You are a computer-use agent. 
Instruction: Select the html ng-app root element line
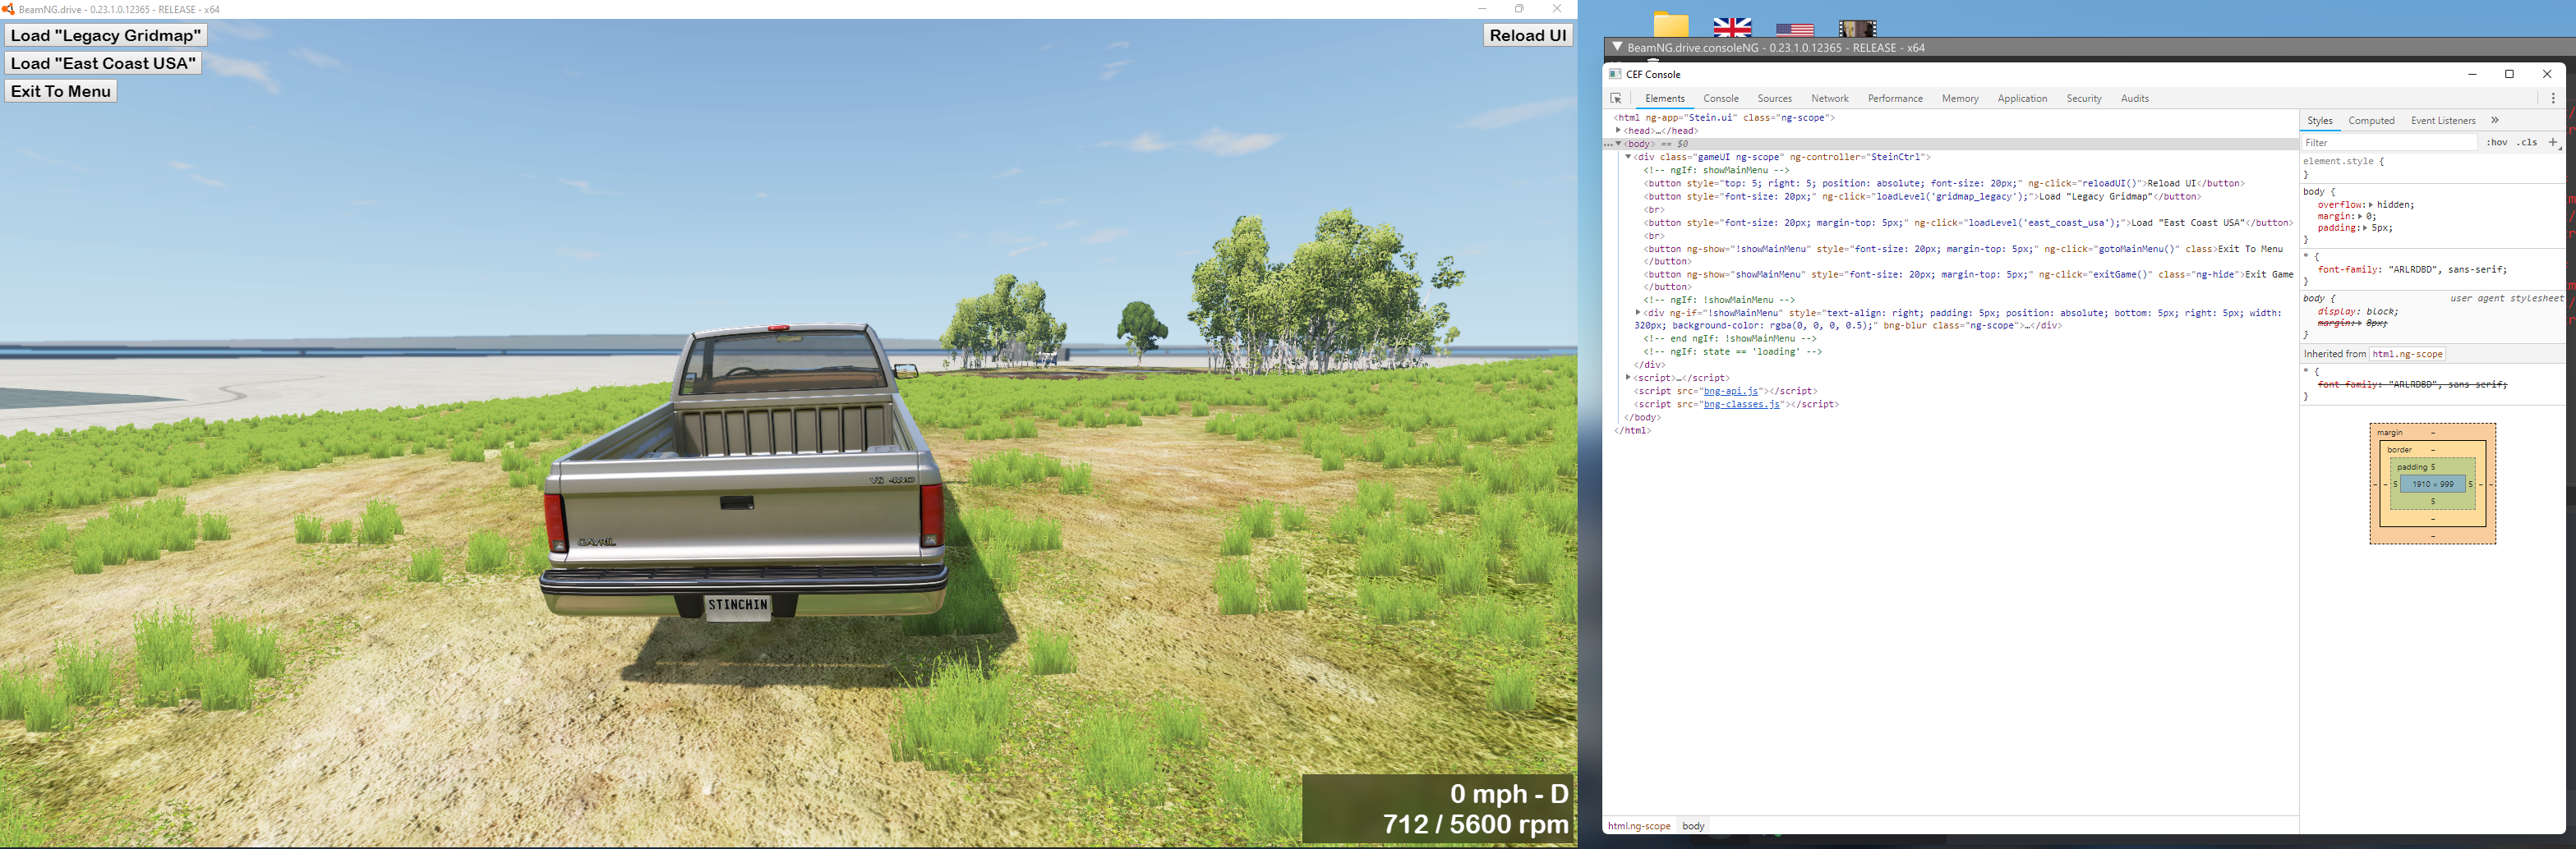(x=1724, y=118)
